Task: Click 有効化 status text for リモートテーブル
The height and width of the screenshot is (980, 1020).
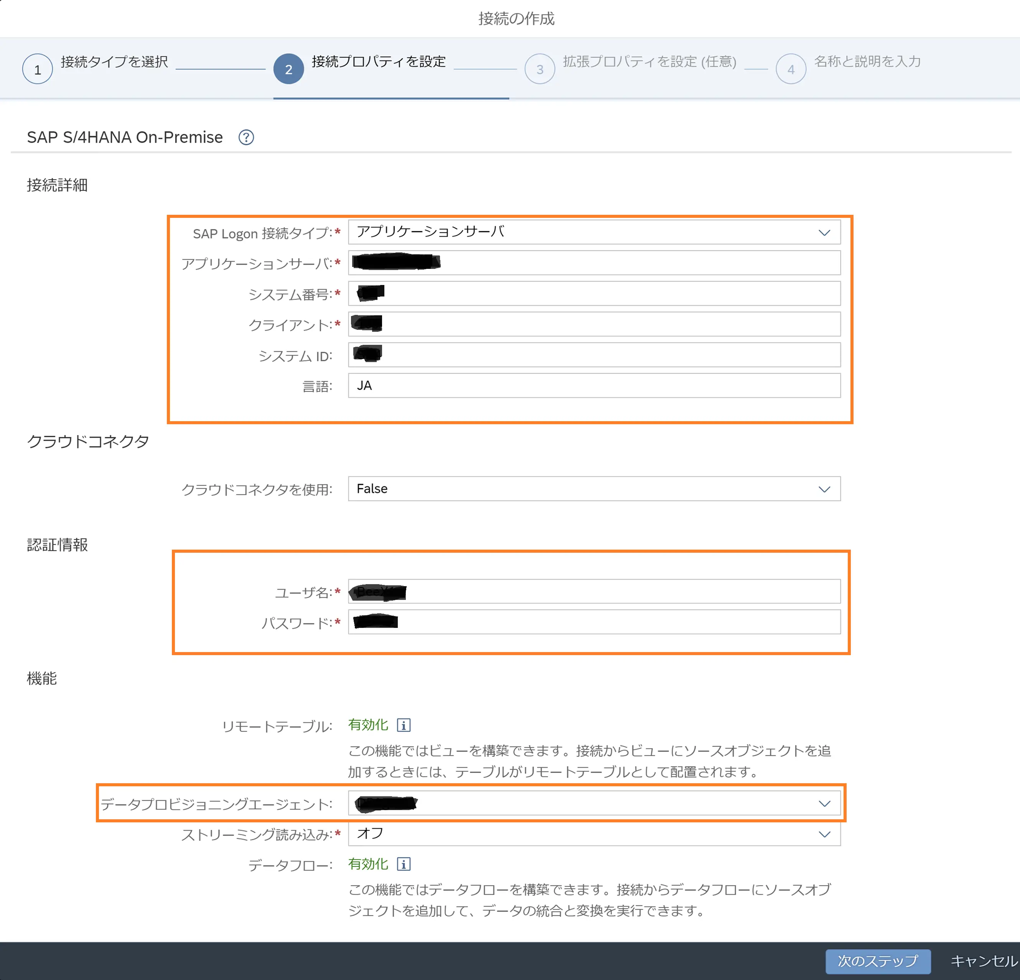Action: click(368, 725)
